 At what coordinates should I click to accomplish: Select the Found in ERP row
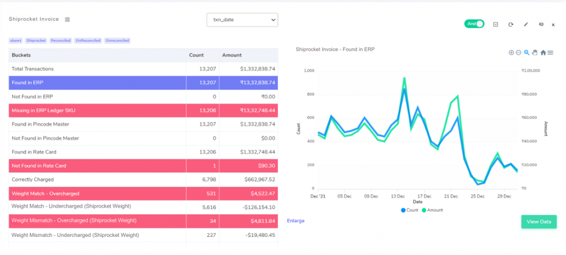point(143,83)
